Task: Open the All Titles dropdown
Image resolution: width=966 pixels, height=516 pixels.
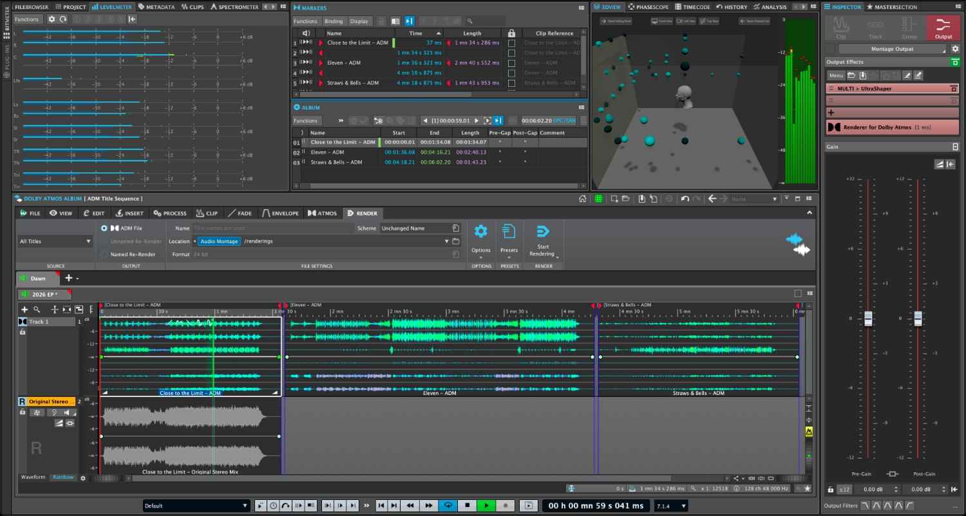Action: [x=53, y=241]
